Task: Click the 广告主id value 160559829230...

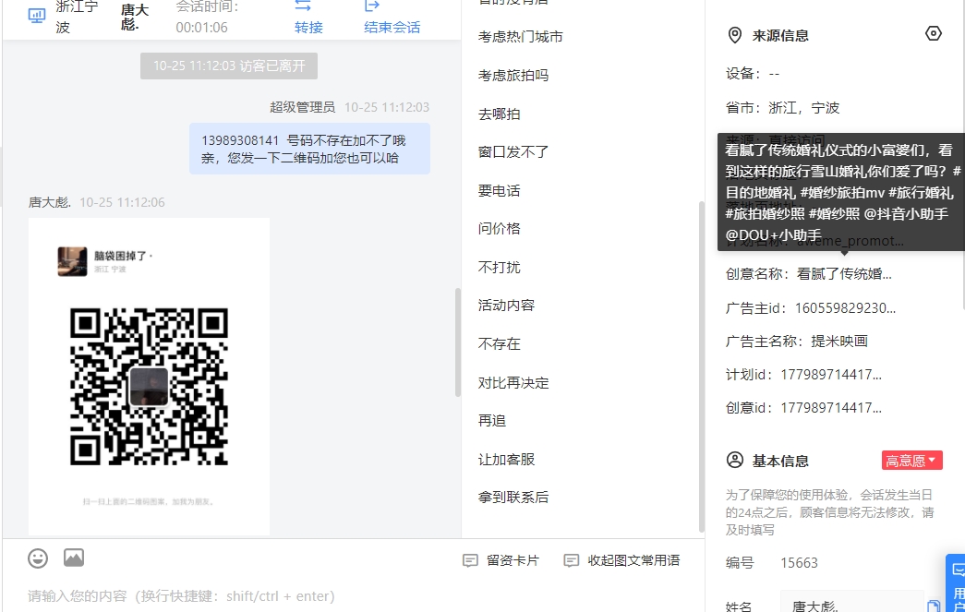Action: coord(845,307)
